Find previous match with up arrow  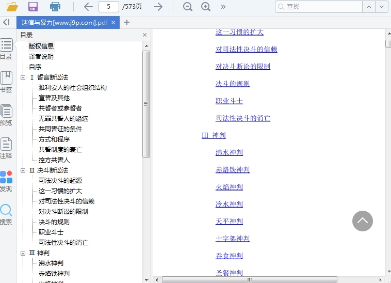click(369, 7)
